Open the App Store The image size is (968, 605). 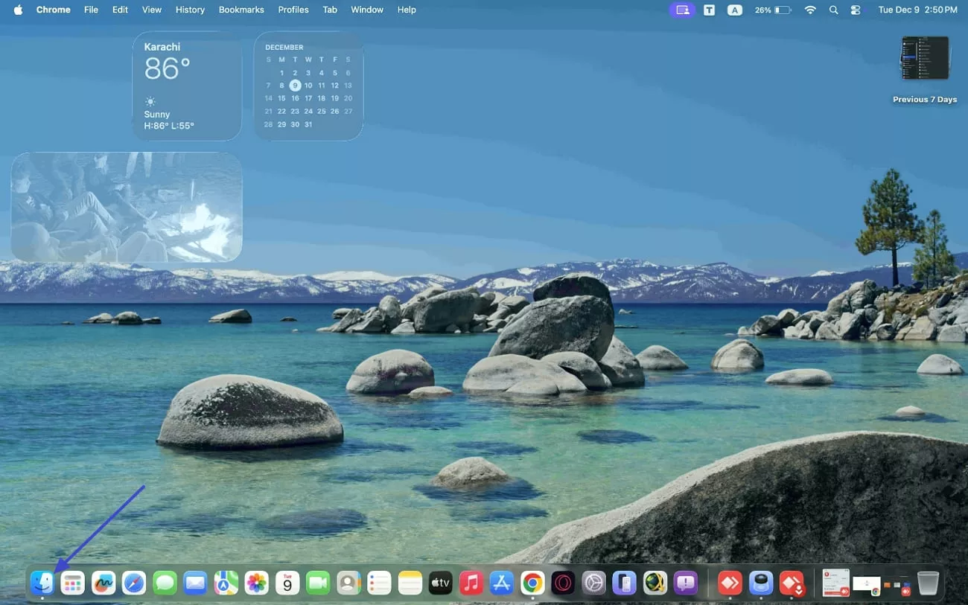[501, 583]
